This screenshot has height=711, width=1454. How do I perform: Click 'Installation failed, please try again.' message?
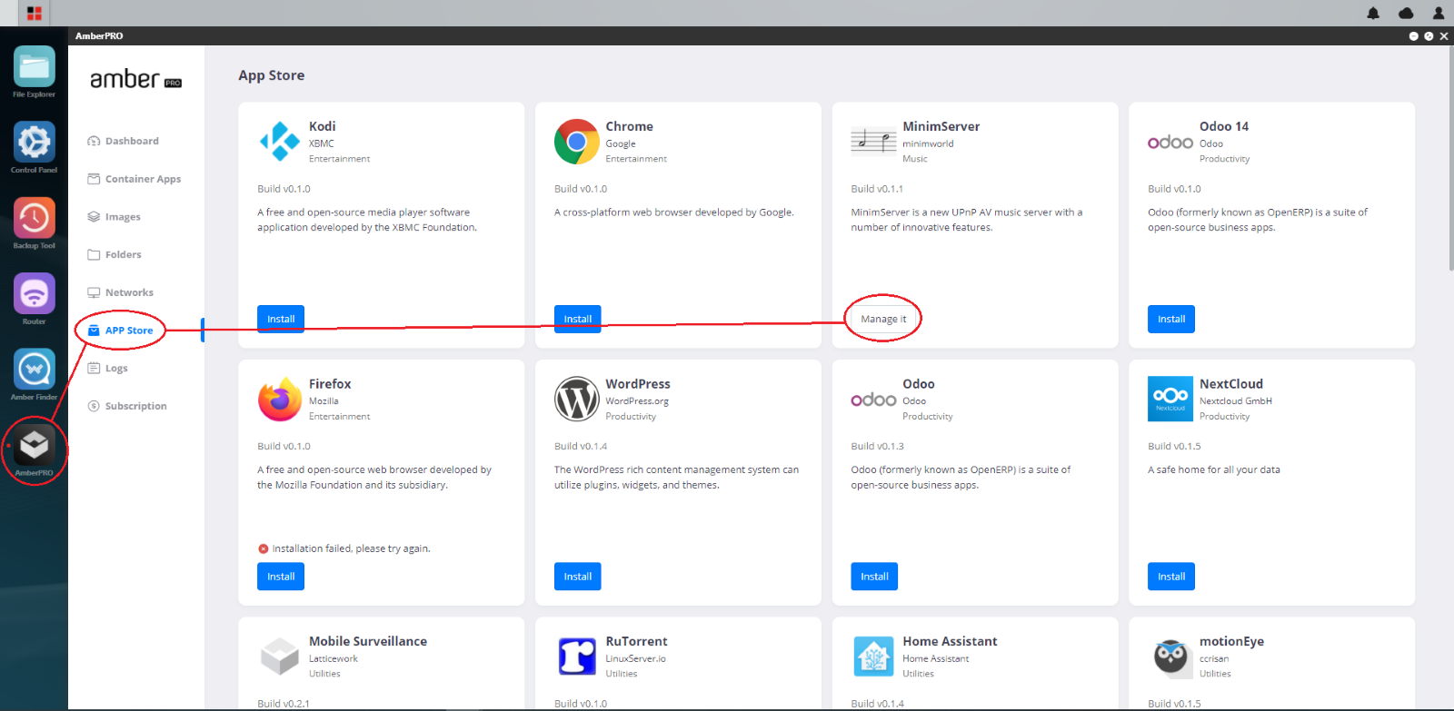pyautogui.click(x=351, y=548)
